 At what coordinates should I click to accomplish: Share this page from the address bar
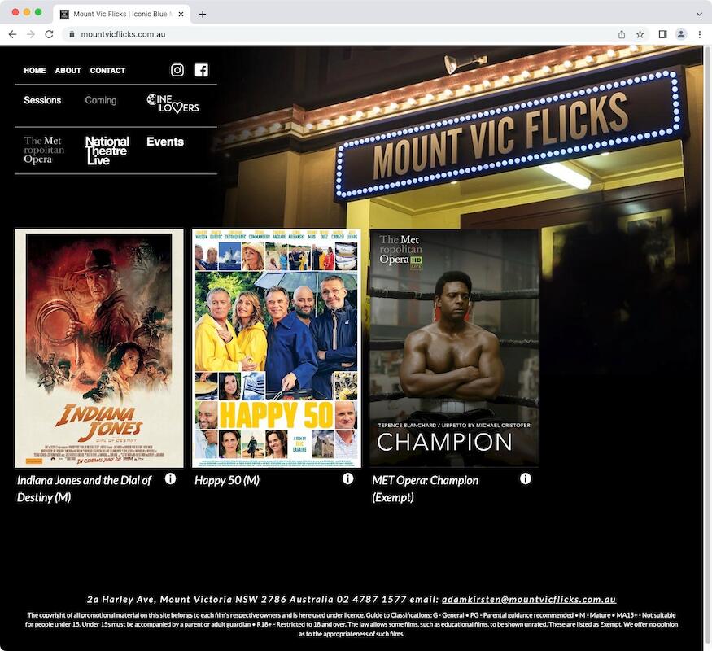[622, 34]
